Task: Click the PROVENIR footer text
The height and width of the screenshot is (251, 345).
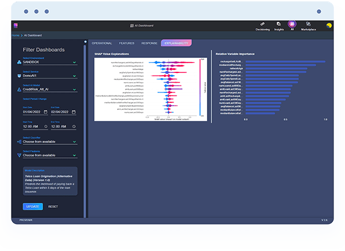Action: click(26, 220)
